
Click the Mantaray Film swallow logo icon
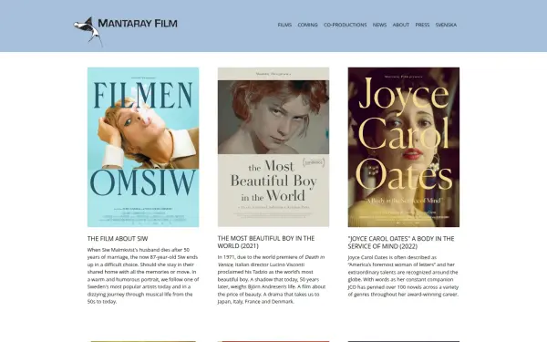tap(88, 31)
